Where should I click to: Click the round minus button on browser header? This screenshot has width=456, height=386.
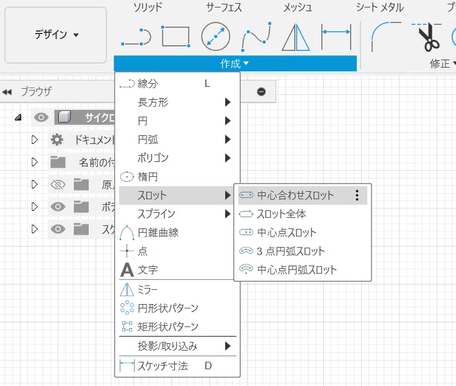tap(261, 92)
